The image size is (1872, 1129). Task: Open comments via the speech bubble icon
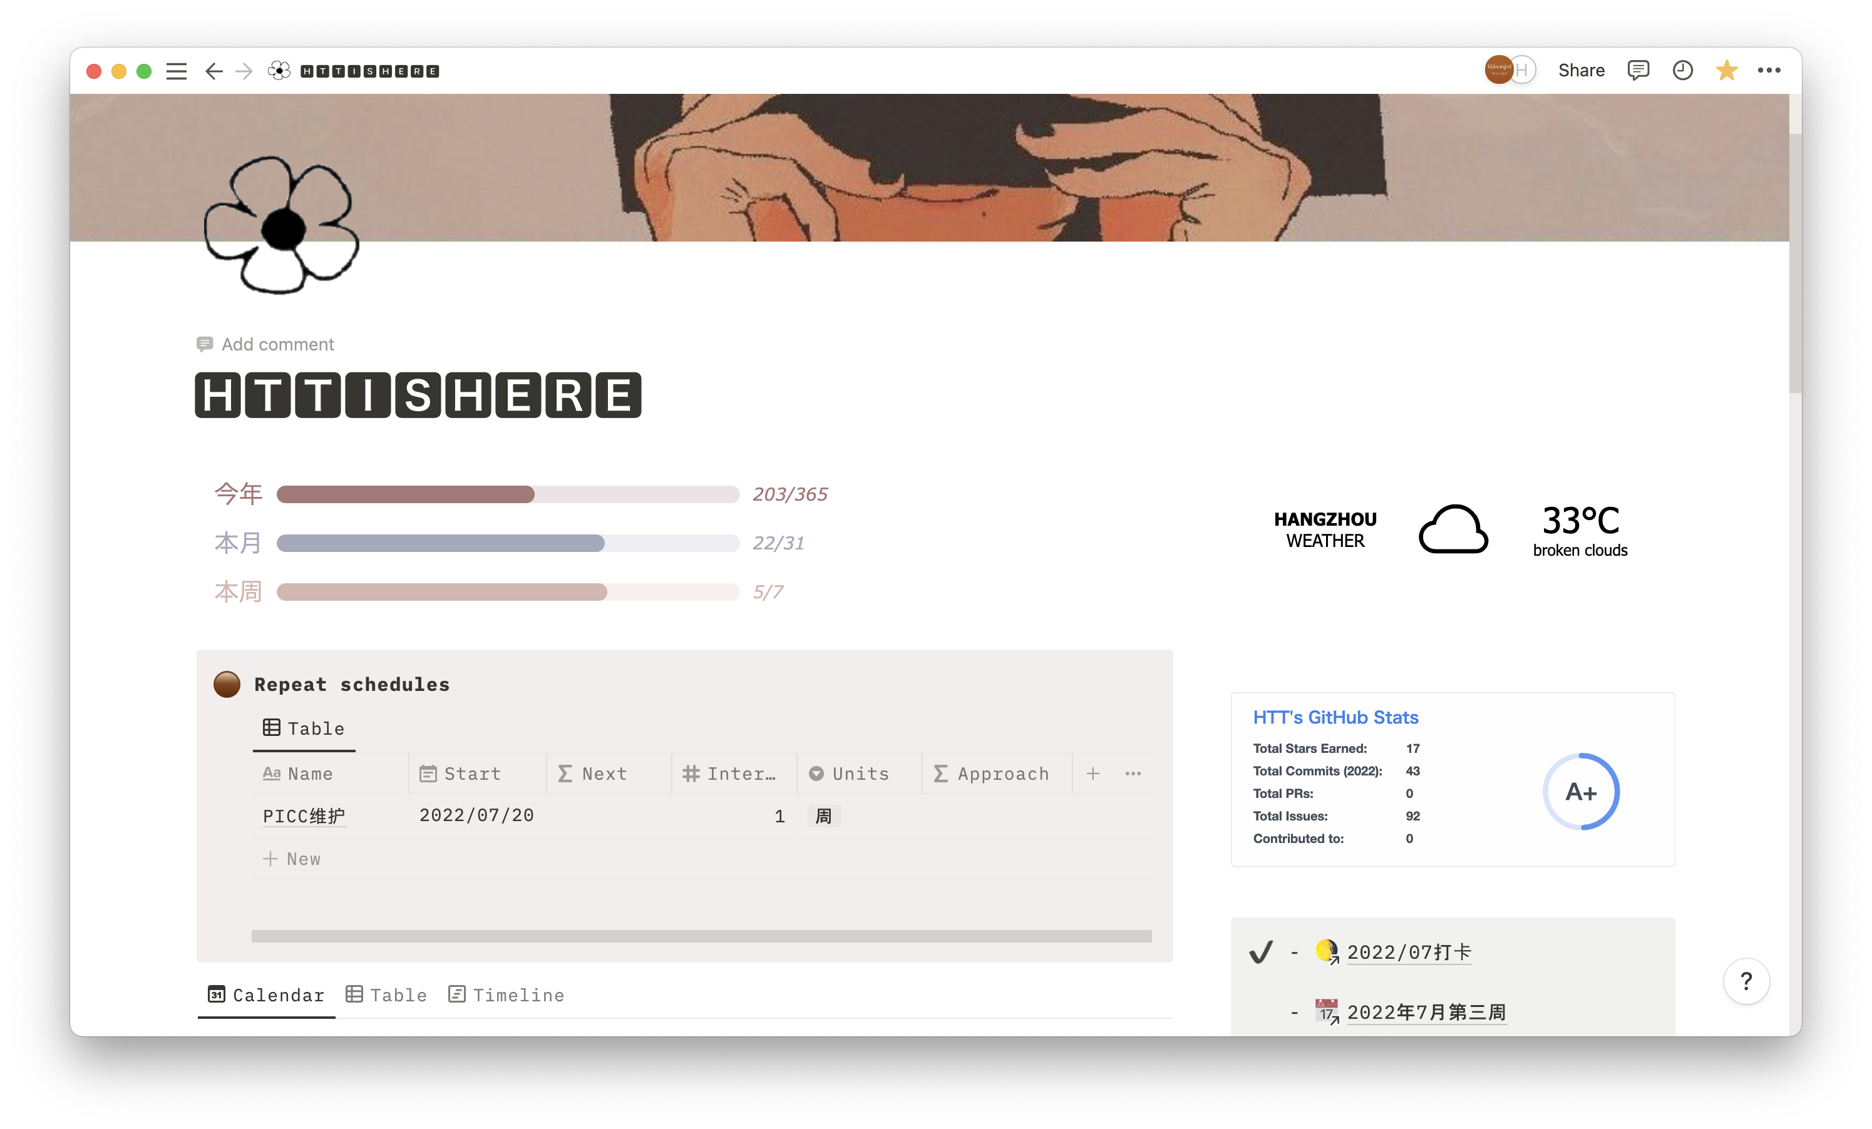pyautogui.click(x=1638, y=70)
